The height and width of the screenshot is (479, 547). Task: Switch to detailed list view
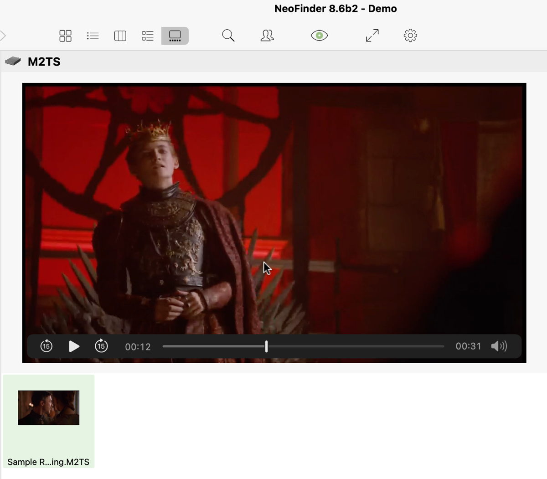click(x=147, y=36)
